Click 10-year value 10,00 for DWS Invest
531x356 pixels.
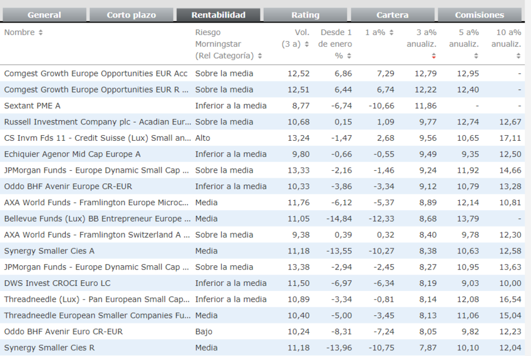(510, 283)
